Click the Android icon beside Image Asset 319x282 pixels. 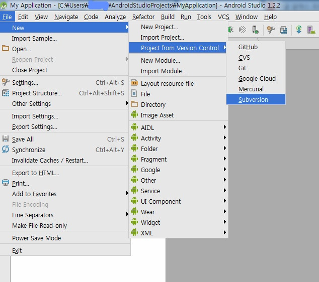tap(134, 114)
